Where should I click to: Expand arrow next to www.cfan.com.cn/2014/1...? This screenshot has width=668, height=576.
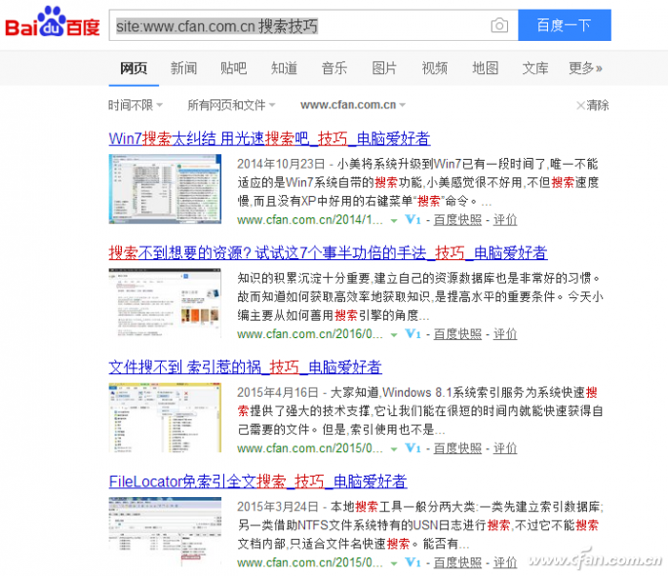pos(394,220)
